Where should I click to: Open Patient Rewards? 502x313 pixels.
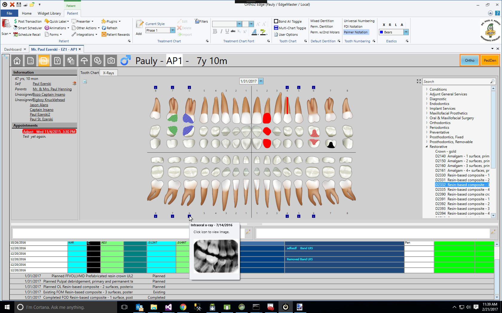point(116,35)
